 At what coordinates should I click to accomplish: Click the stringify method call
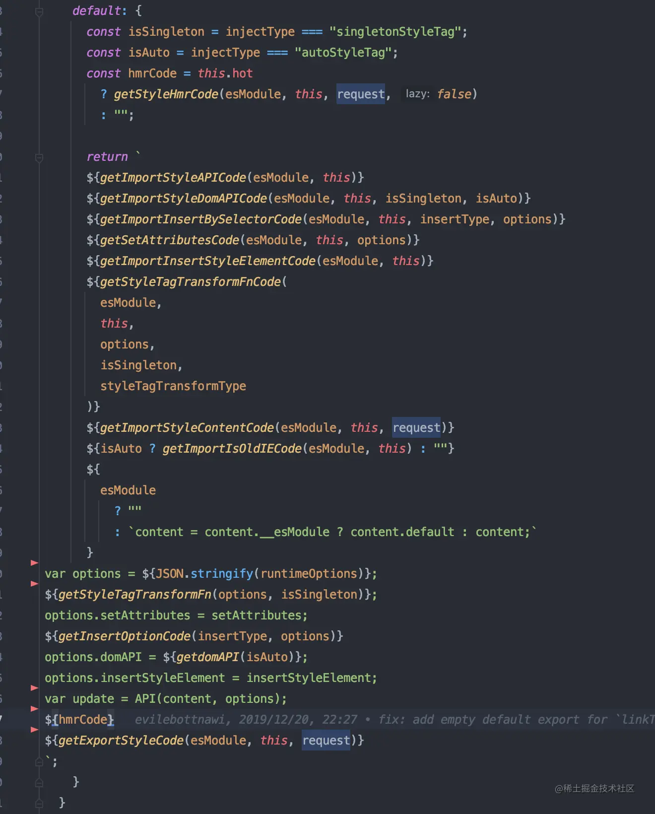pos(222,573)
